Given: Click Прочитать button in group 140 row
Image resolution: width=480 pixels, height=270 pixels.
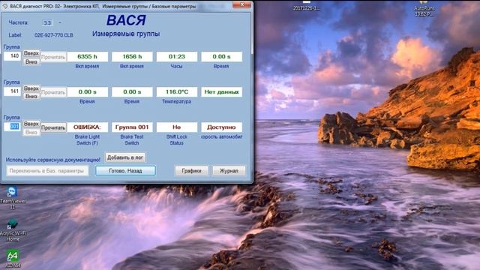Looking at the screenshot, I should coord(53,57).
